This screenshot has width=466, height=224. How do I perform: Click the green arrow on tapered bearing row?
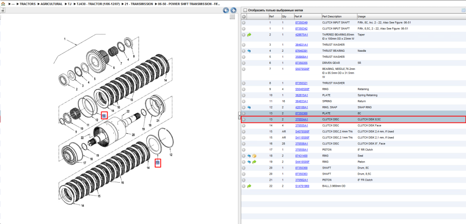click(249, 35)
